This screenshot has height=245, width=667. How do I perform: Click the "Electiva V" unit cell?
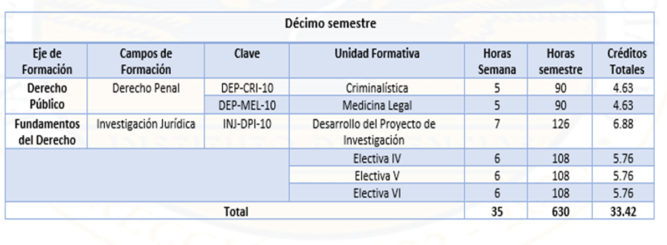377,176
